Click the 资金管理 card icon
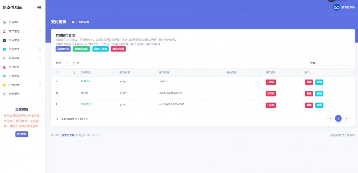Screen dimensions: 358x173 4,49
